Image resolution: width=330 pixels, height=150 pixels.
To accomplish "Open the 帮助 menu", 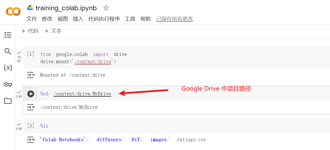I will pyautogui.click(x=146, y=19).
